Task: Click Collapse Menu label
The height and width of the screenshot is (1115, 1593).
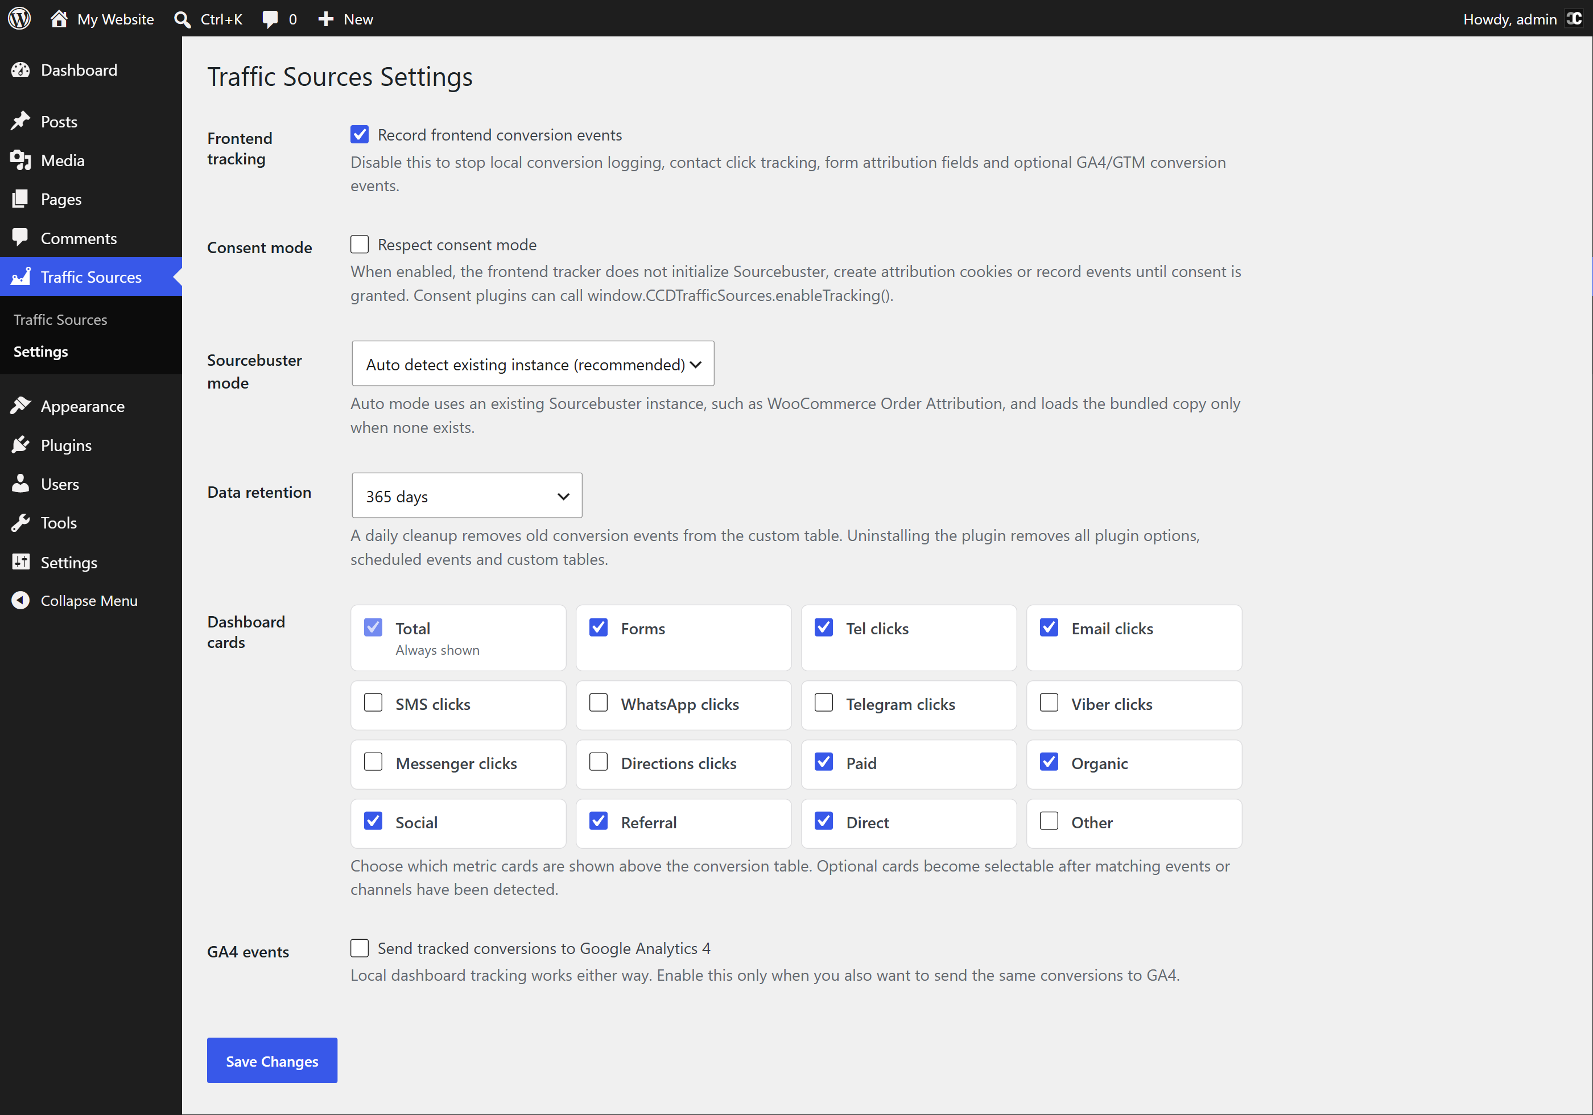Action: point(89,601)
